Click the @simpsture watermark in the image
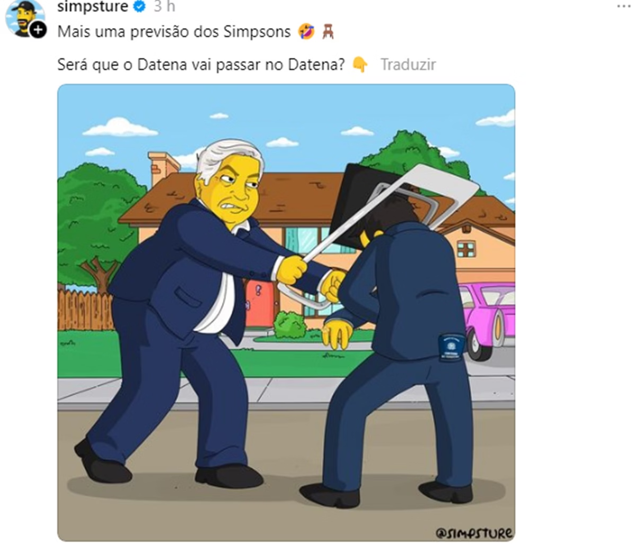Image resolution: width=636 pixels, height=559 pixels. [x=474, y=532]
